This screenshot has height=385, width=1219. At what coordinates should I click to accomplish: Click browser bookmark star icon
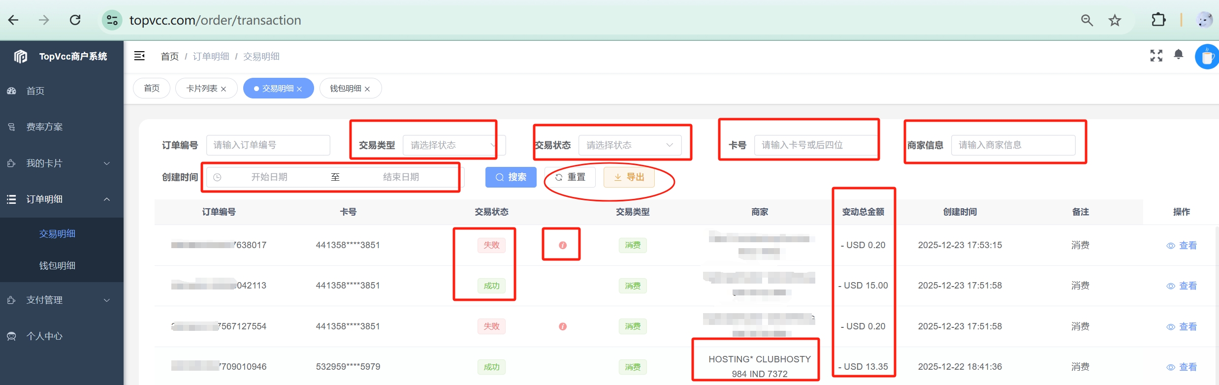point(1115,20)
